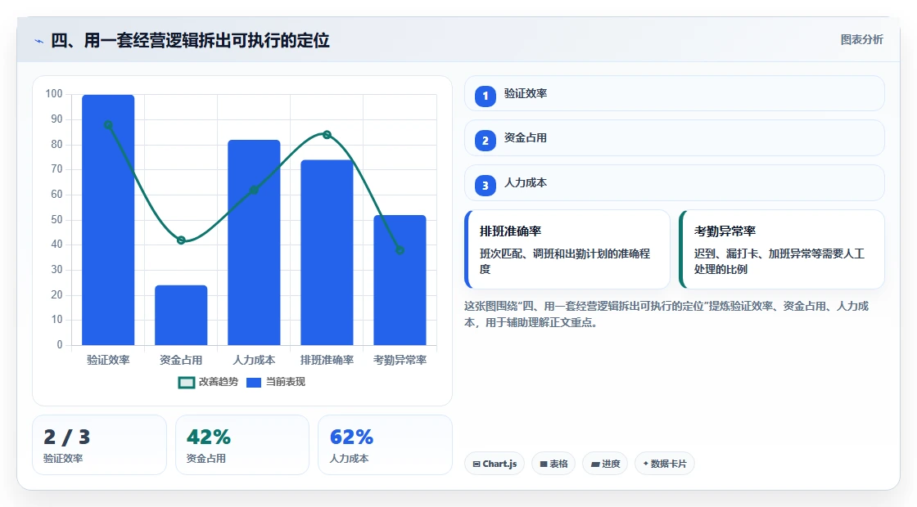Image resolution: width=917 pixels, height=507 pixels.
Task: Click the 50 y-axis value
Action: coord(56,220)
